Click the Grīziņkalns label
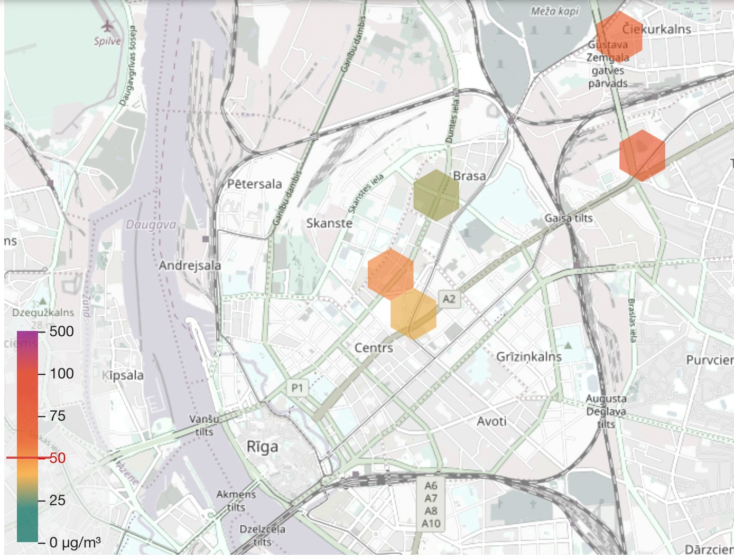 pos(529,357)
